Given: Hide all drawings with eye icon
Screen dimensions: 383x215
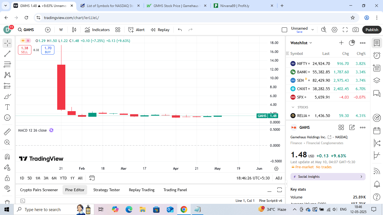Looking at the screenshot, I should click(7, 188).
